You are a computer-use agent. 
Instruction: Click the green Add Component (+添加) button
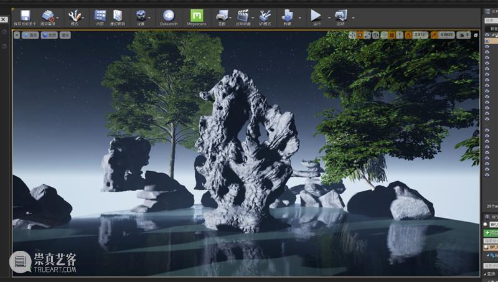pos(491,233)
